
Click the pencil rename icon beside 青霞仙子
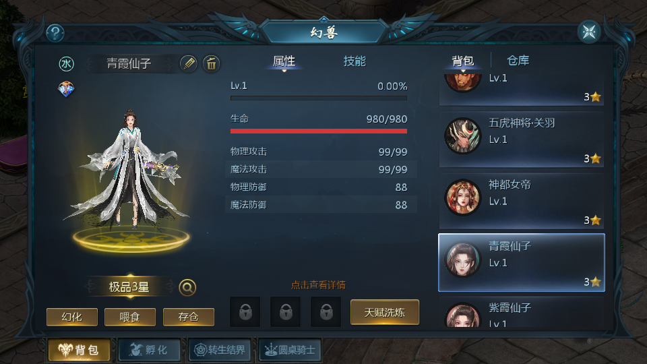point(189,63)
